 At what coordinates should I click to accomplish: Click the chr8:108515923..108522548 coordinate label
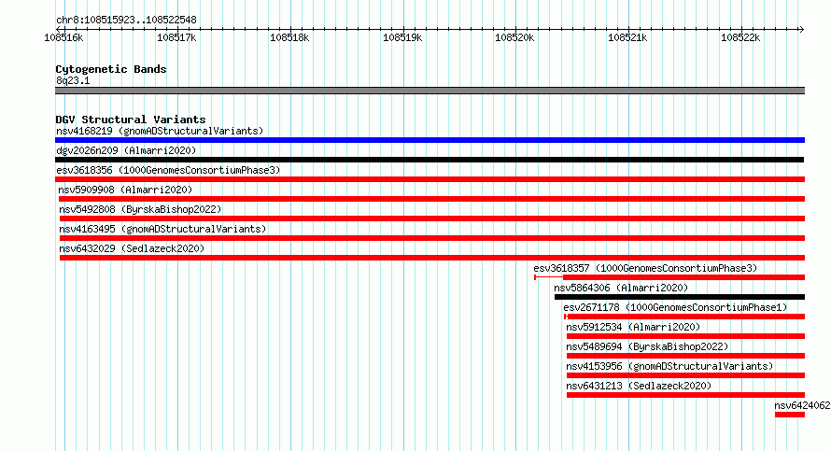[x=126, y=20]
